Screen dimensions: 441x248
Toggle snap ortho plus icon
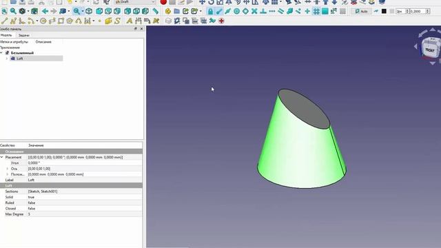pos(307,11)
